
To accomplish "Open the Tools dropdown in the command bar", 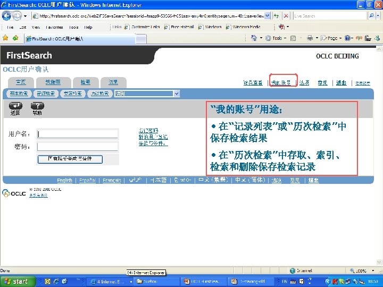I will pos(276,38).
